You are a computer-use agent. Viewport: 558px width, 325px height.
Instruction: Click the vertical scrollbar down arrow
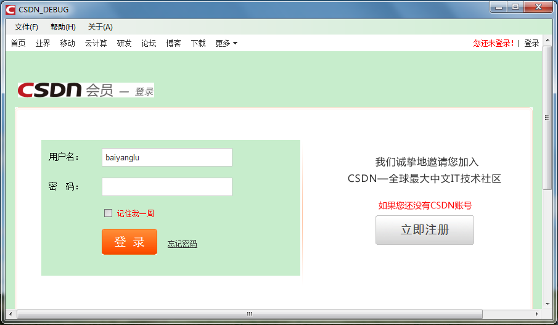548,304
